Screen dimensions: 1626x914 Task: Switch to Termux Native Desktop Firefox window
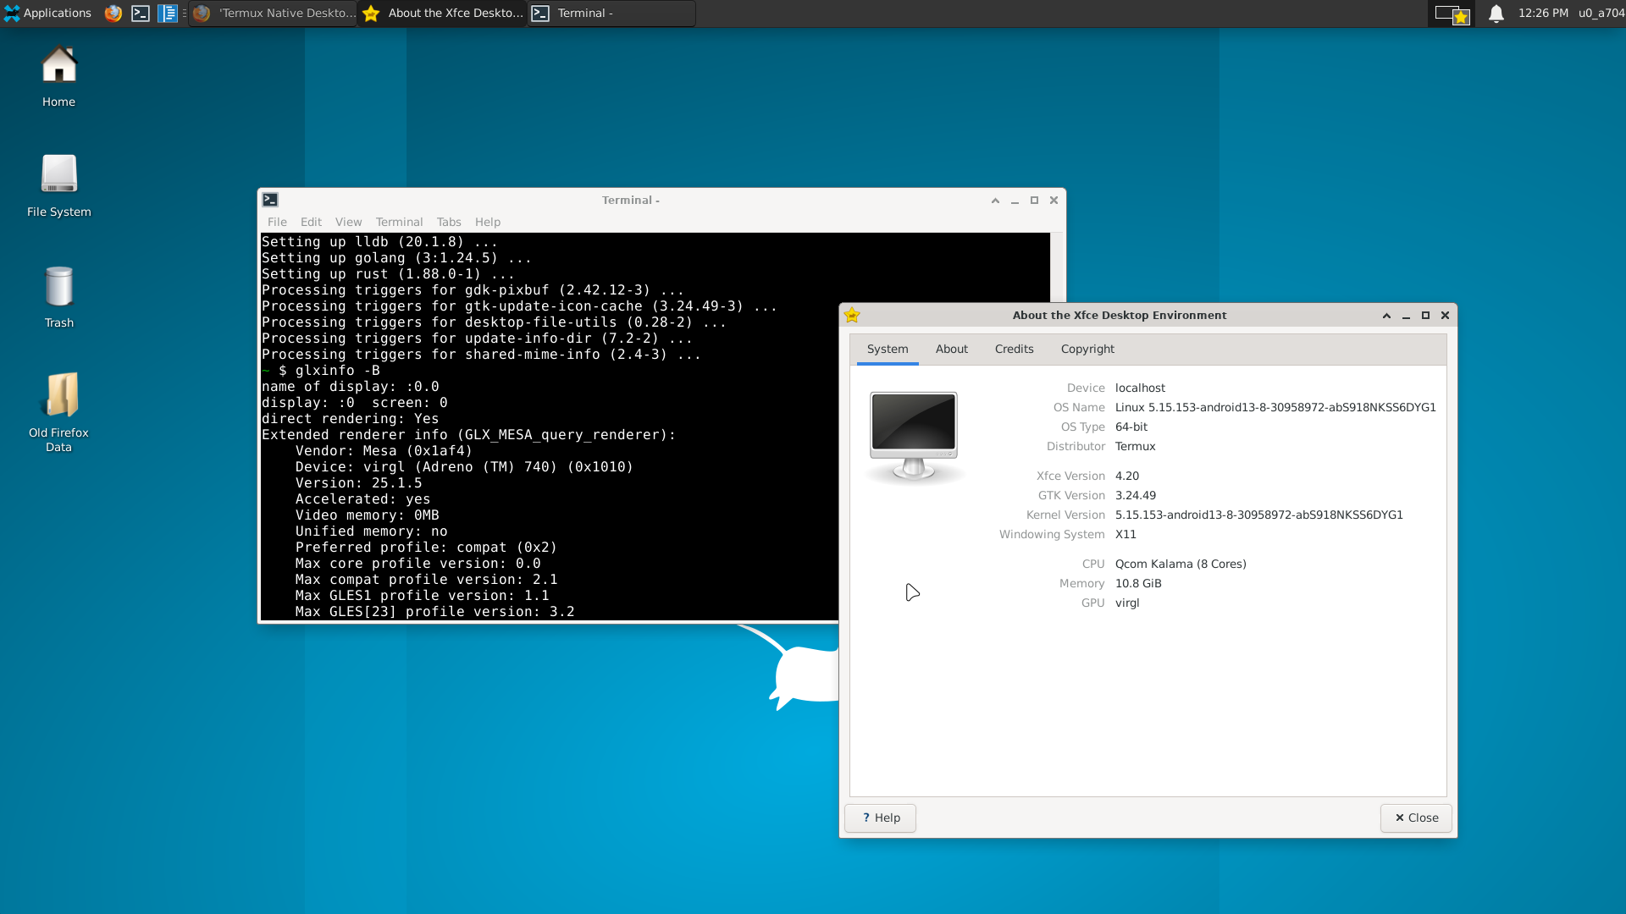(x=273, y=13)
